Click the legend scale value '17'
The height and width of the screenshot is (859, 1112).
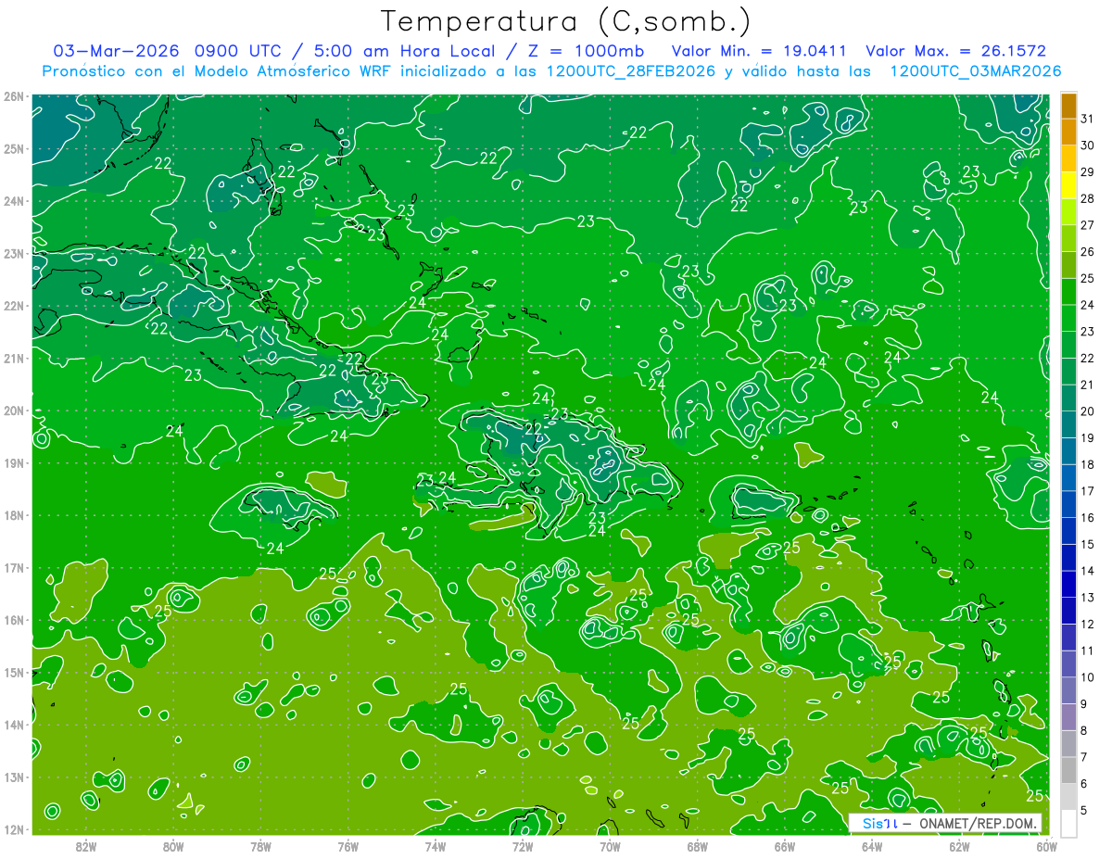1087,491
